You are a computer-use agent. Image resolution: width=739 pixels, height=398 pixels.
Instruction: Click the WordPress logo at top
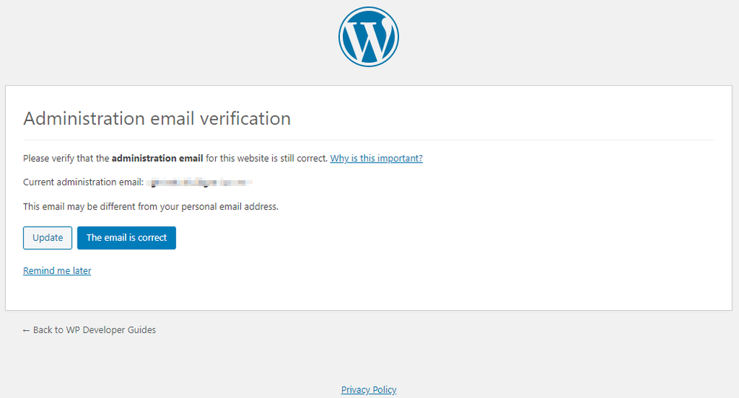pos(369,37)
